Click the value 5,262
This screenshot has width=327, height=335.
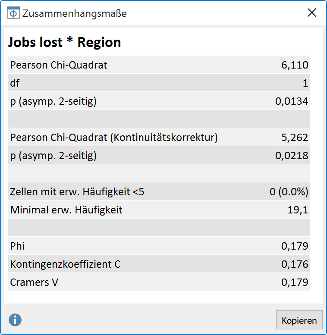click(295, 138)
